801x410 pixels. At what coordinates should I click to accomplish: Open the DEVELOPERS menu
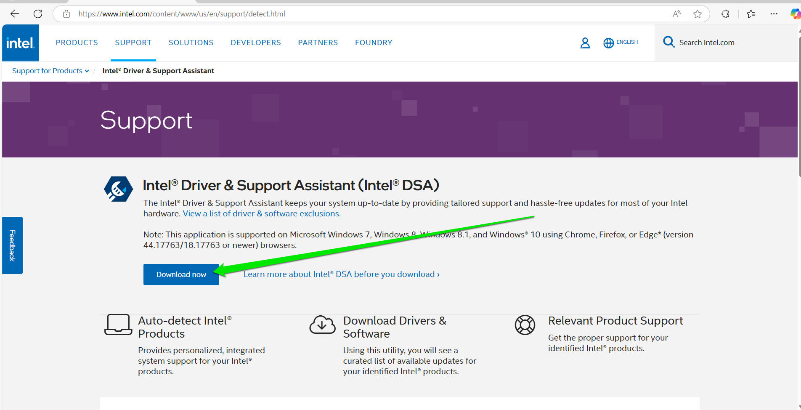coord(256,43)
